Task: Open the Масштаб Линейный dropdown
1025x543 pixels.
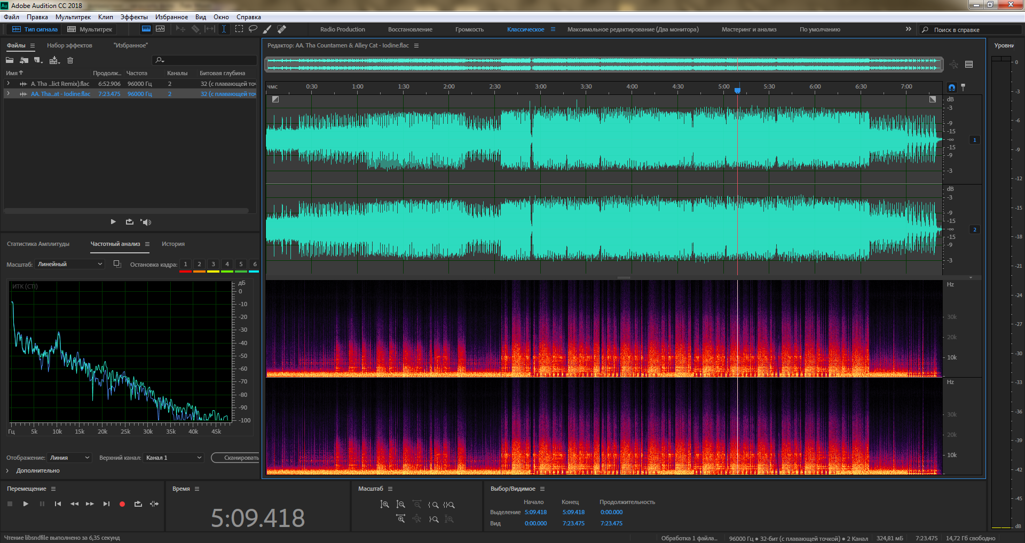Action: click(x=69, y=264)
